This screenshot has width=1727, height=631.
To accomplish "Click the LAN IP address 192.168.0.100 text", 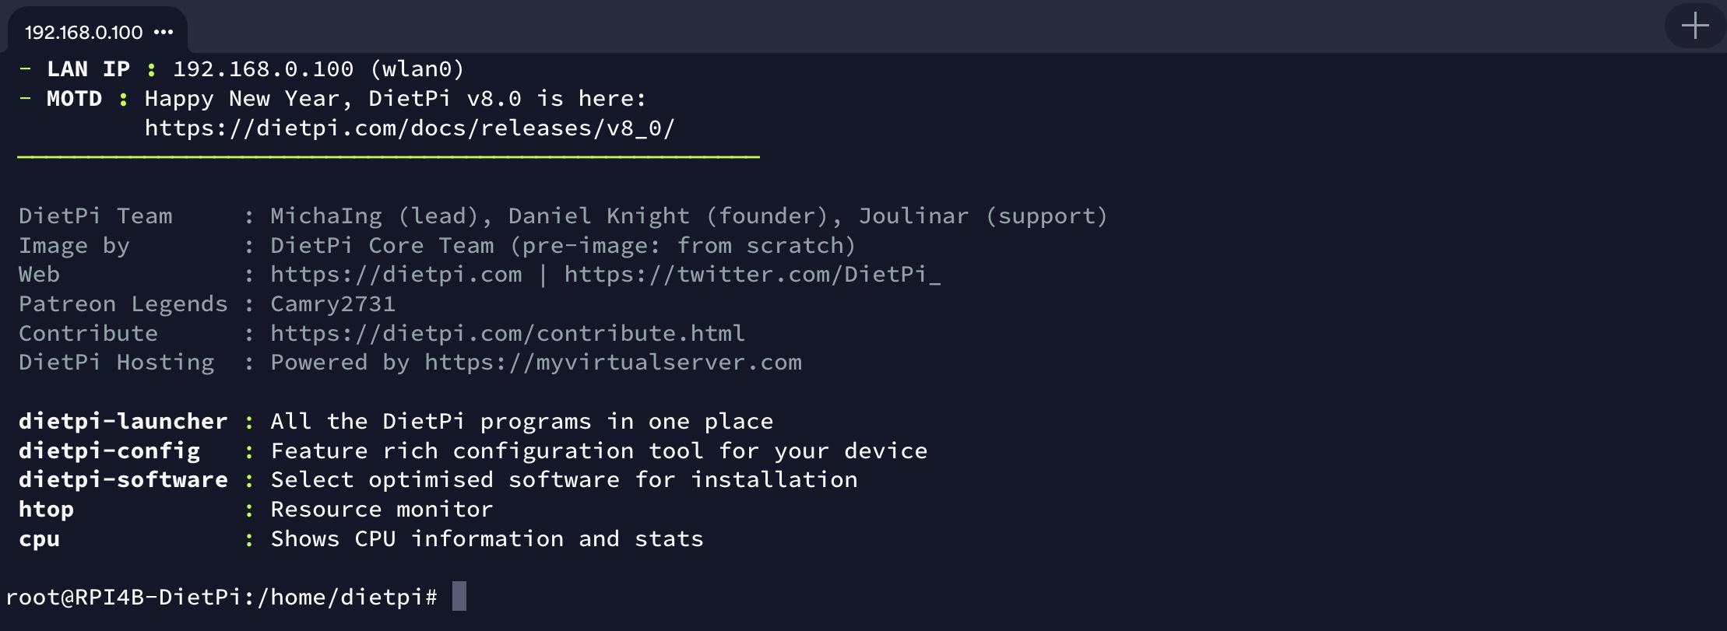I will tap(263, 69).
